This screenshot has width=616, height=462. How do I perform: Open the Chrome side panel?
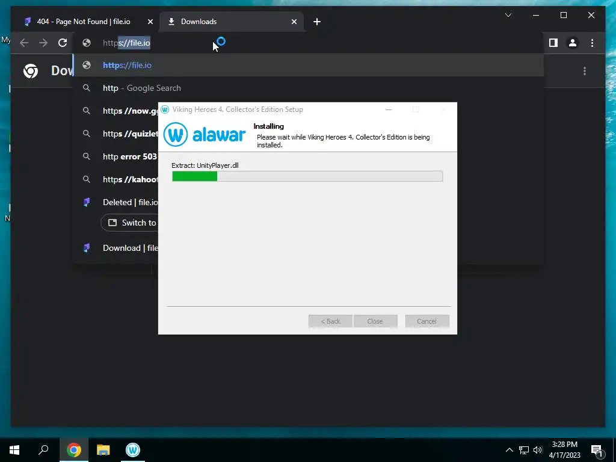coord(553,43)
